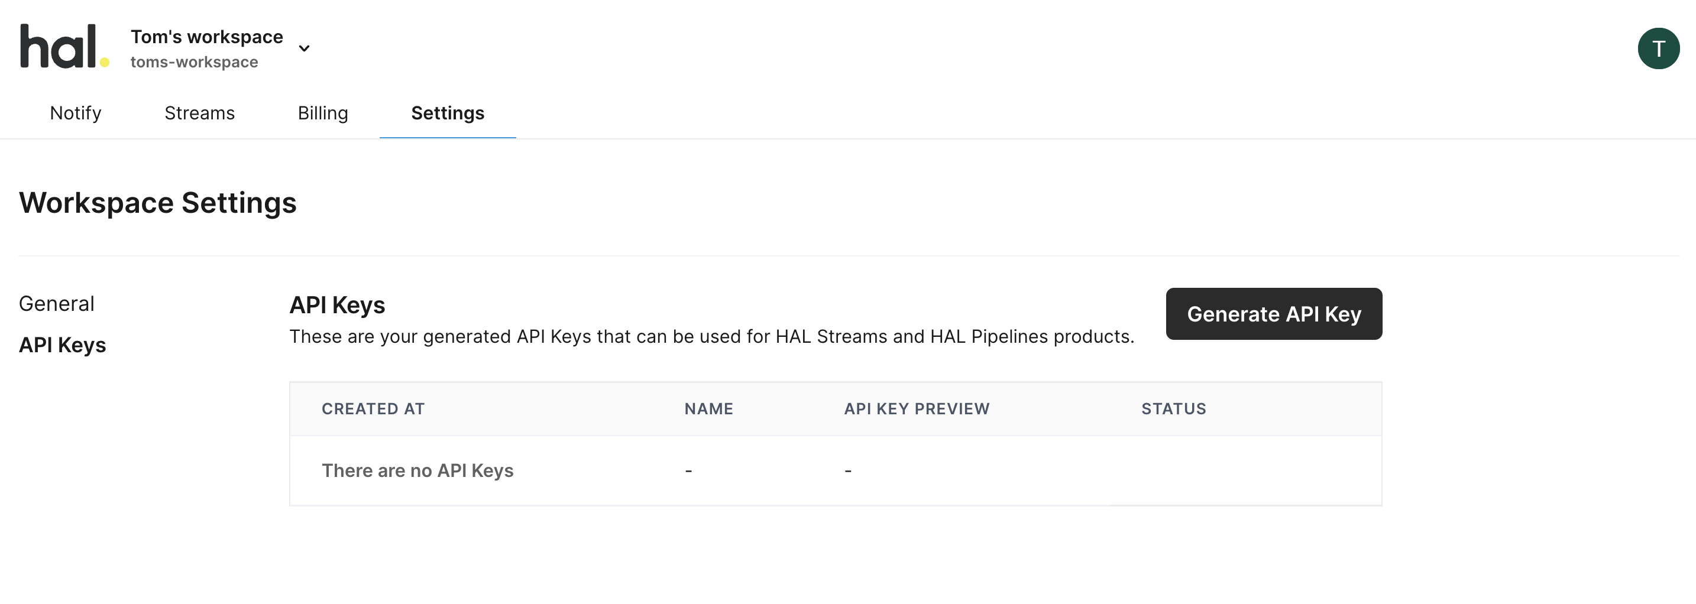Image resolution: width=1696 pixels, height=604 pixels.
Task: Open General settings in sidebar
Action: tap(57, 304)
